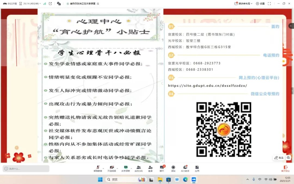Image resolution: width=294 pixels, height=184 pixels.
Task: Enter full screen mode
Action: [269, 4]
